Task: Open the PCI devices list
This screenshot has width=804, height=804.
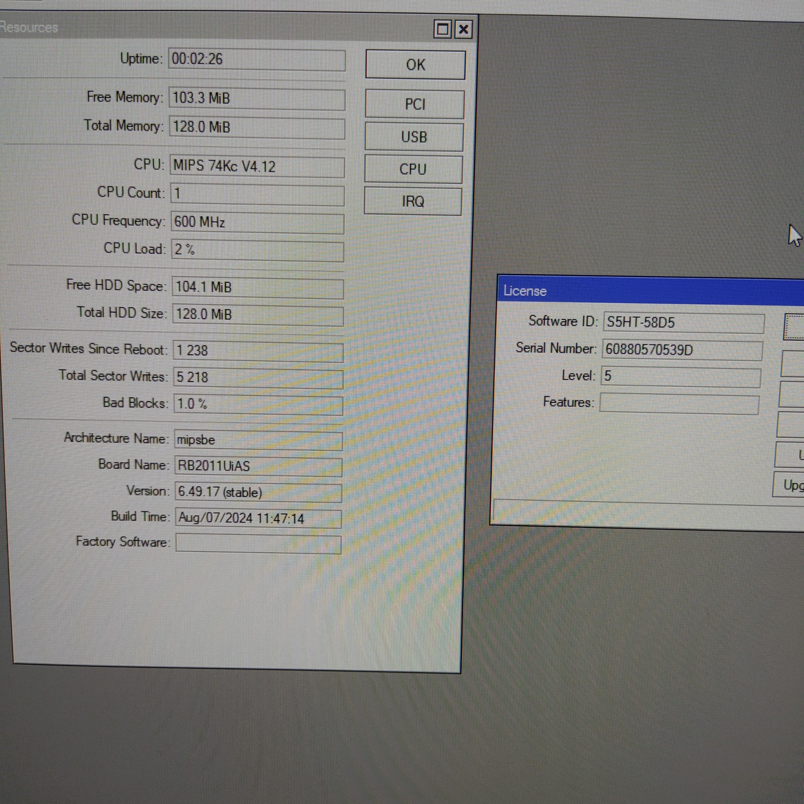Action: click(x=415, y=104)
